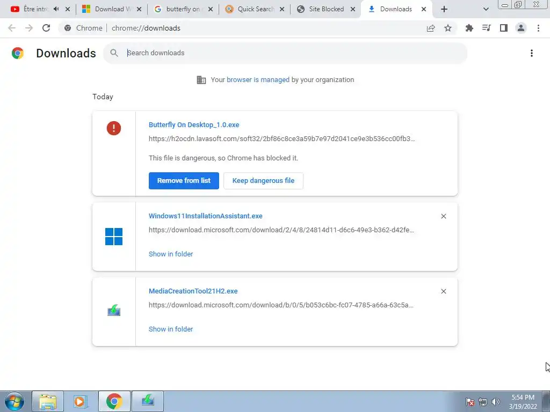550x412 pixels.
Task: Remove MediaCreationTool21H2.exe from list
Action: point(443,291)
